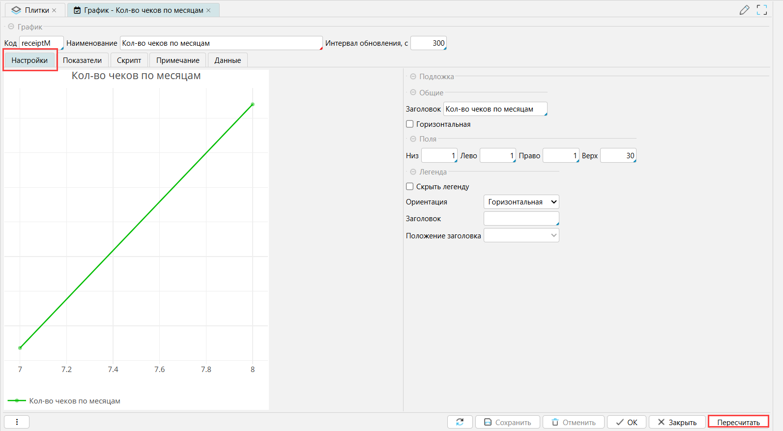Check the Скрыть легенду checkbox
The image size is (783, 431).
coord(409,187)
